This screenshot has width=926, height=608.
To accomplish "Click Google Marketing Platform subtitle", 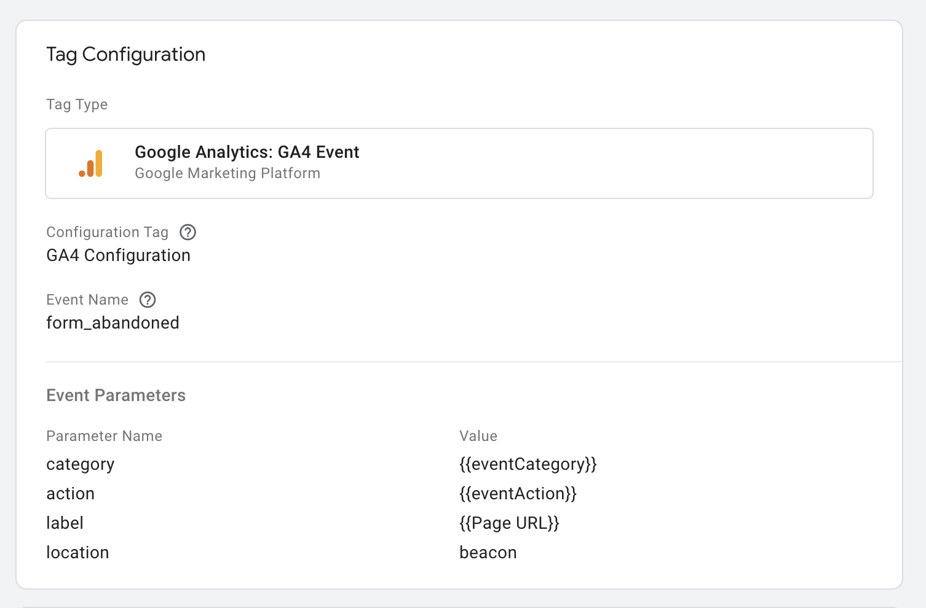I will click(228, 173).
